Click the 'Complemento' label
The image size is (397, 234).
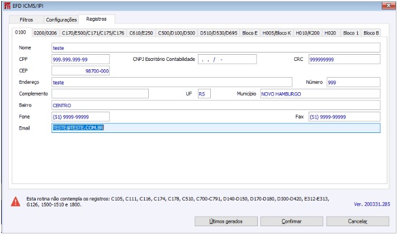[34, 94]
